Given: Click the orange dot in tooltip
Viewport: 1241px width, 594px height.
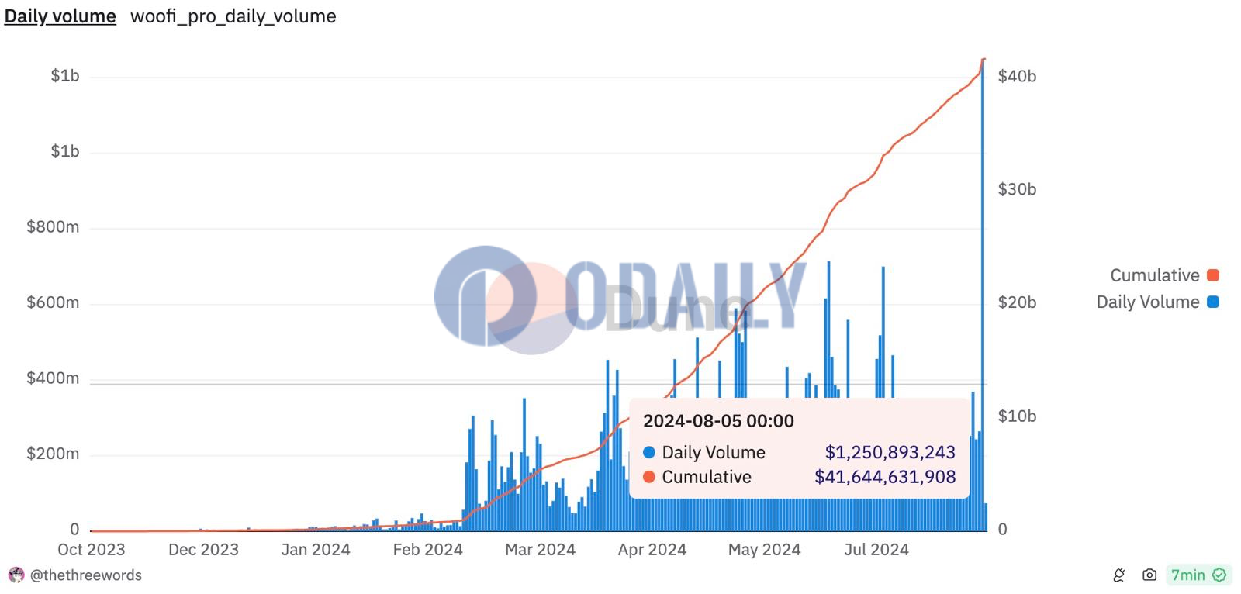Looking at the screenshot, I should click(649, 477).
